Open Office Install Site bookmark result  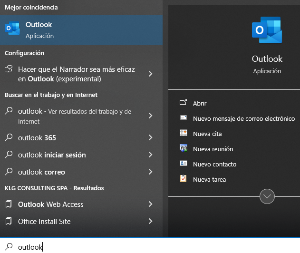click(x=81, y=222)
